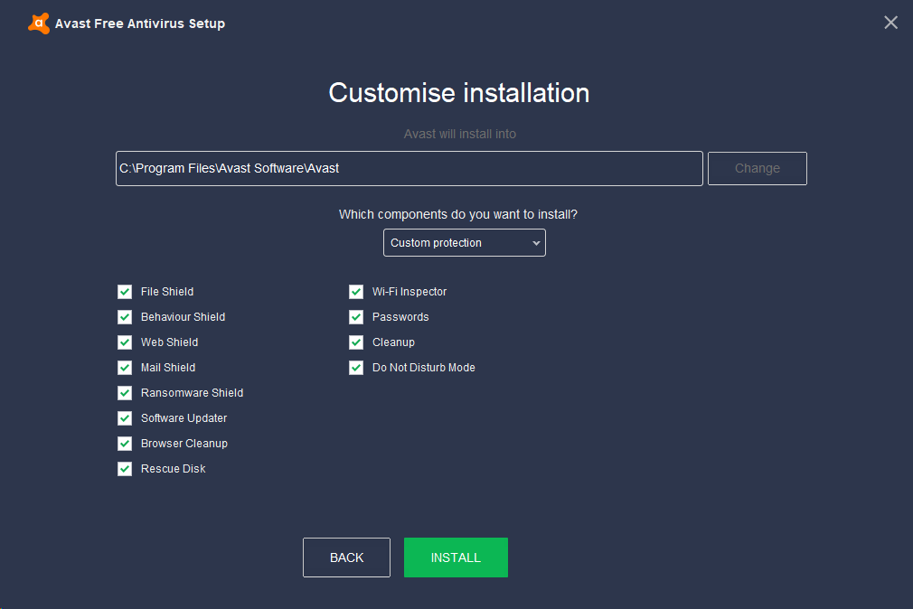This screenshot has width=913, height=609.
Task: Uncheck the Passwords checkbox
Action: click(x=356, y=317)
